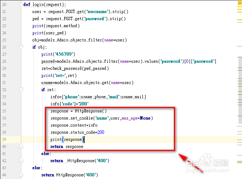
Task: Click 'models.Admin.objects.filter' on line 25
Action: (72, 40)
